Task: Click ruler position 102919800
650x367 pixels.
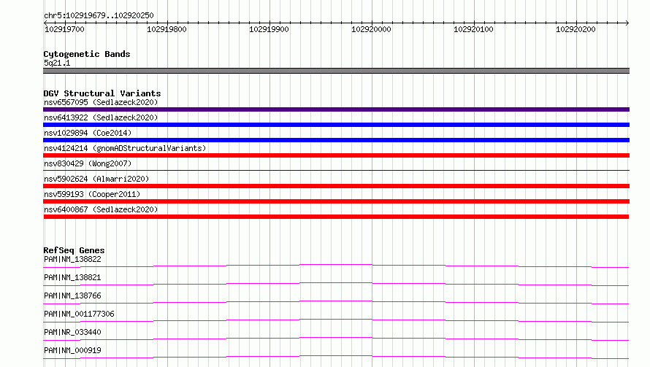Action: (x=167, y=29)
